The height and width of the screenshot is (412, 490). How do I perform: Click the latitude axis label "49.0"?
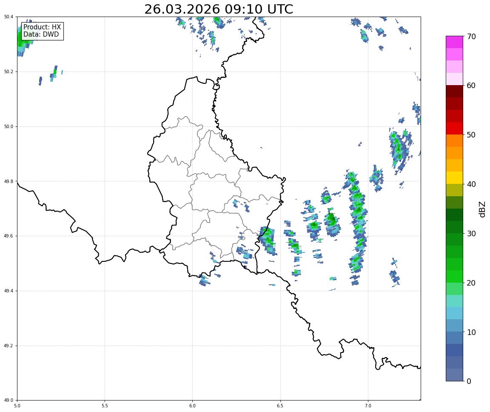click(x=9, y=401)
